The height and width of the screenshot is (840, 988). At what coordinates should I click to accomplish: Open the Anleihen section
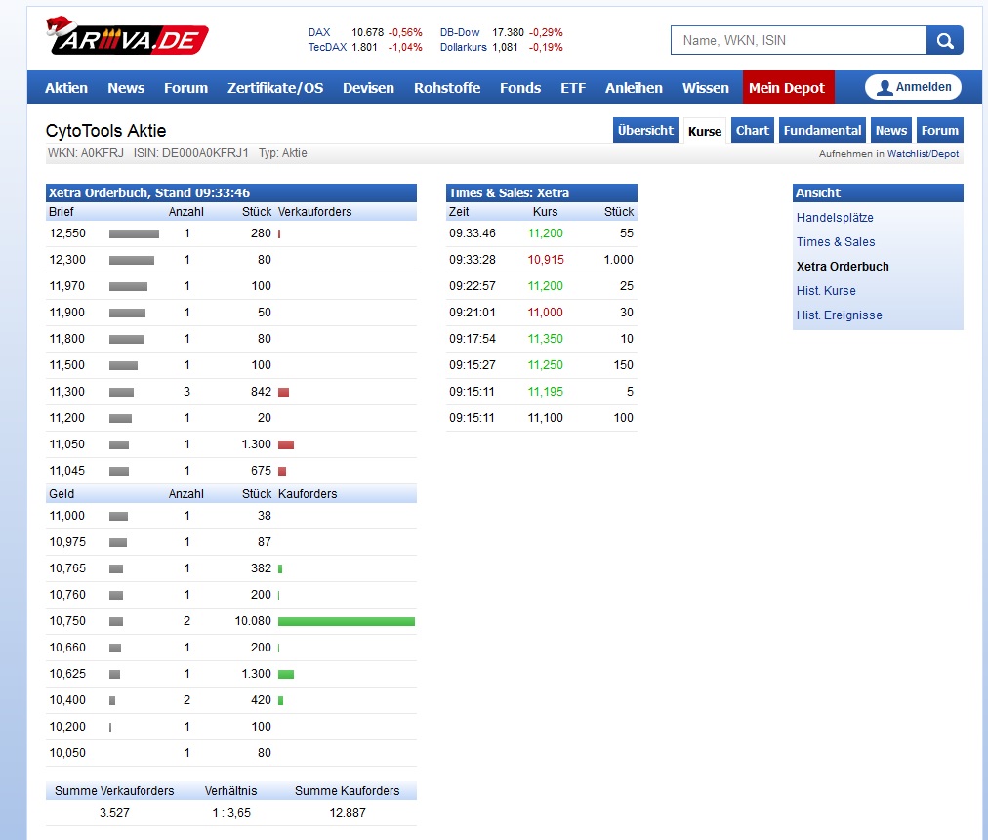634,88
